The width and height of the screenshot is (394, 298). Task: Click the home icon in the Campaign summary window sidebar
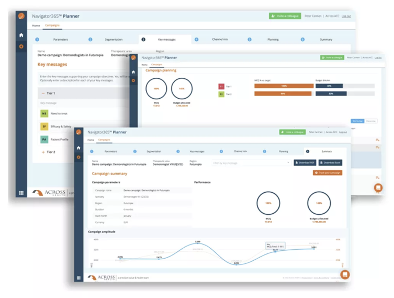79,148
